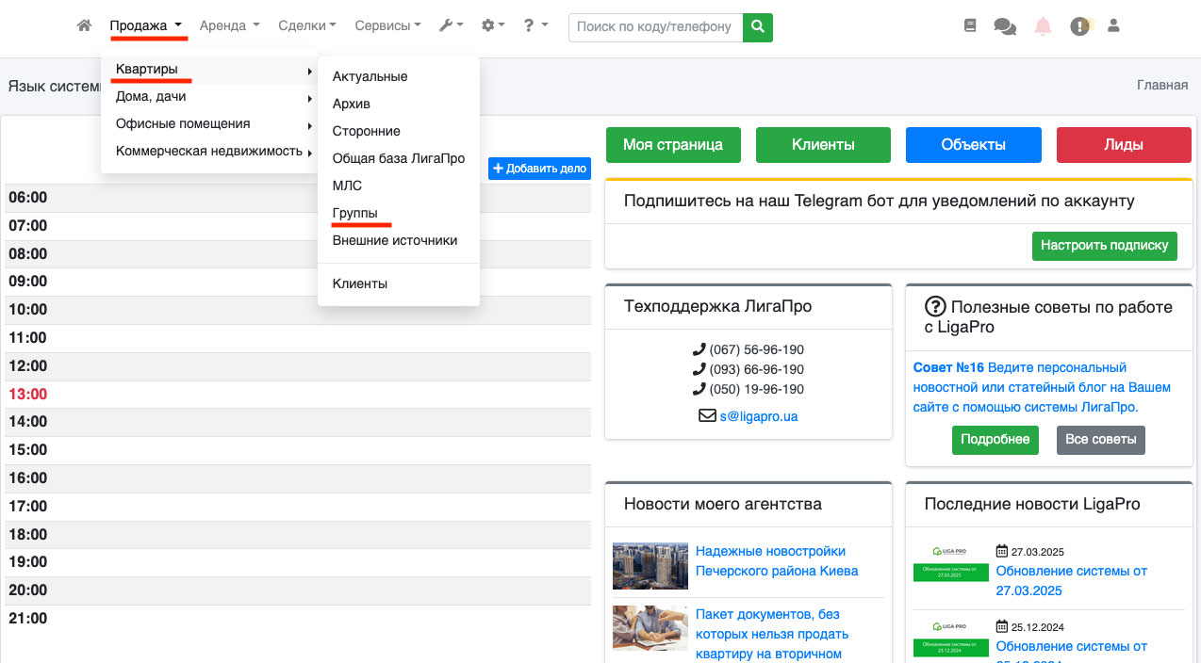This screenshot has width=1201, height=663.
Task: Open the chat messages icon
Action: point(1005,26)
